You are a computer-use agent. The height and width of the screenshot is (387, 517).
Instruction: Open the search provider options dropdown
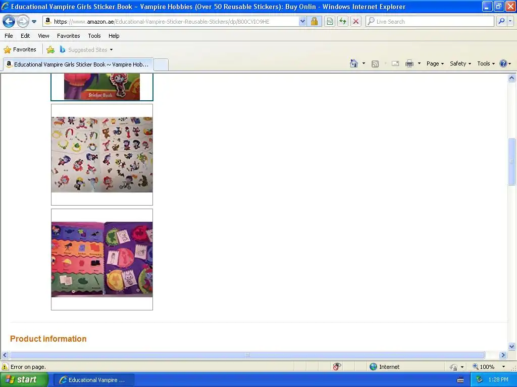coord(510,21)
